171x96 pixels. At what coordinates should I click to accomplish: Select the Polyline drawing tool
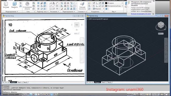(51, 3)
